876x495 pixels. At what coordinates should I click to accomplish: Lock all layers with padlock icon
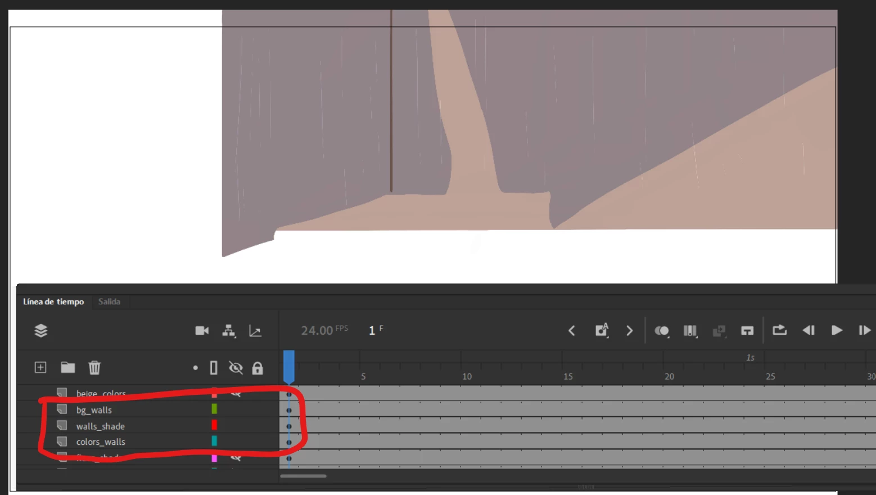[258, 368]
